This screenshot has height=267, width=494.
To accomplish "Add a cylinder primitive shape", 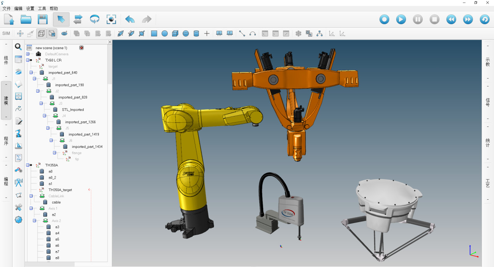I will [x=196, y=33].
